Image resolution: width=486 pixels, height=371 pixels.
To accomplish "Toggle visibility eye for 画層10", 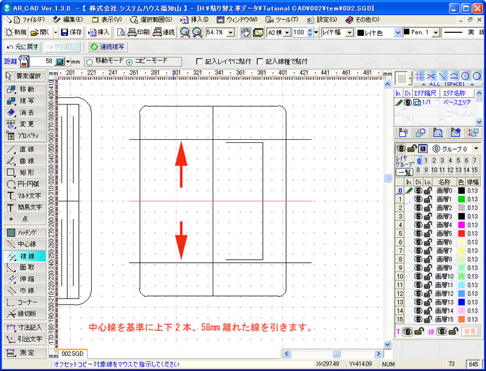I will click(x=419, y=276).
